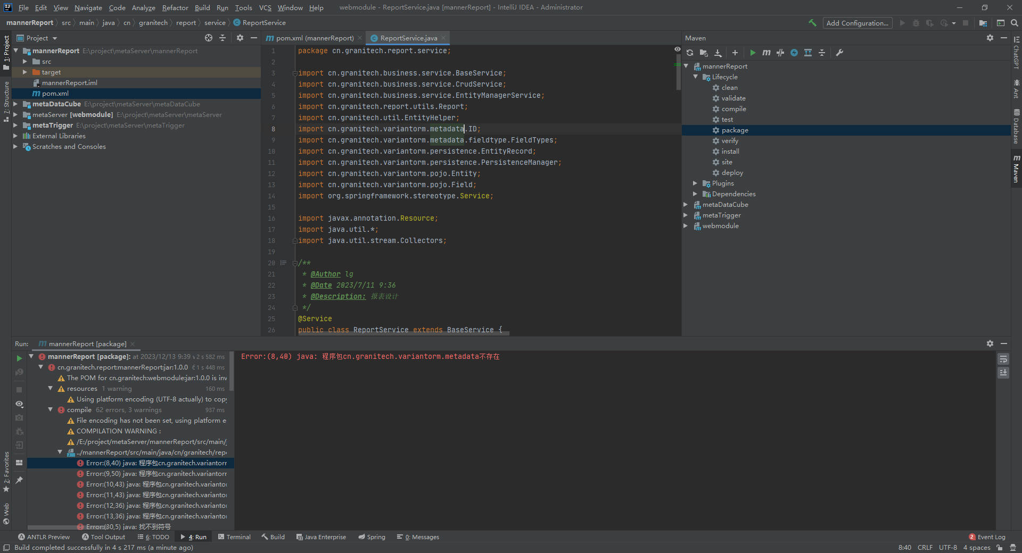
Task: Toggle Maven Skip Tests mode
Action: point(780,53)
